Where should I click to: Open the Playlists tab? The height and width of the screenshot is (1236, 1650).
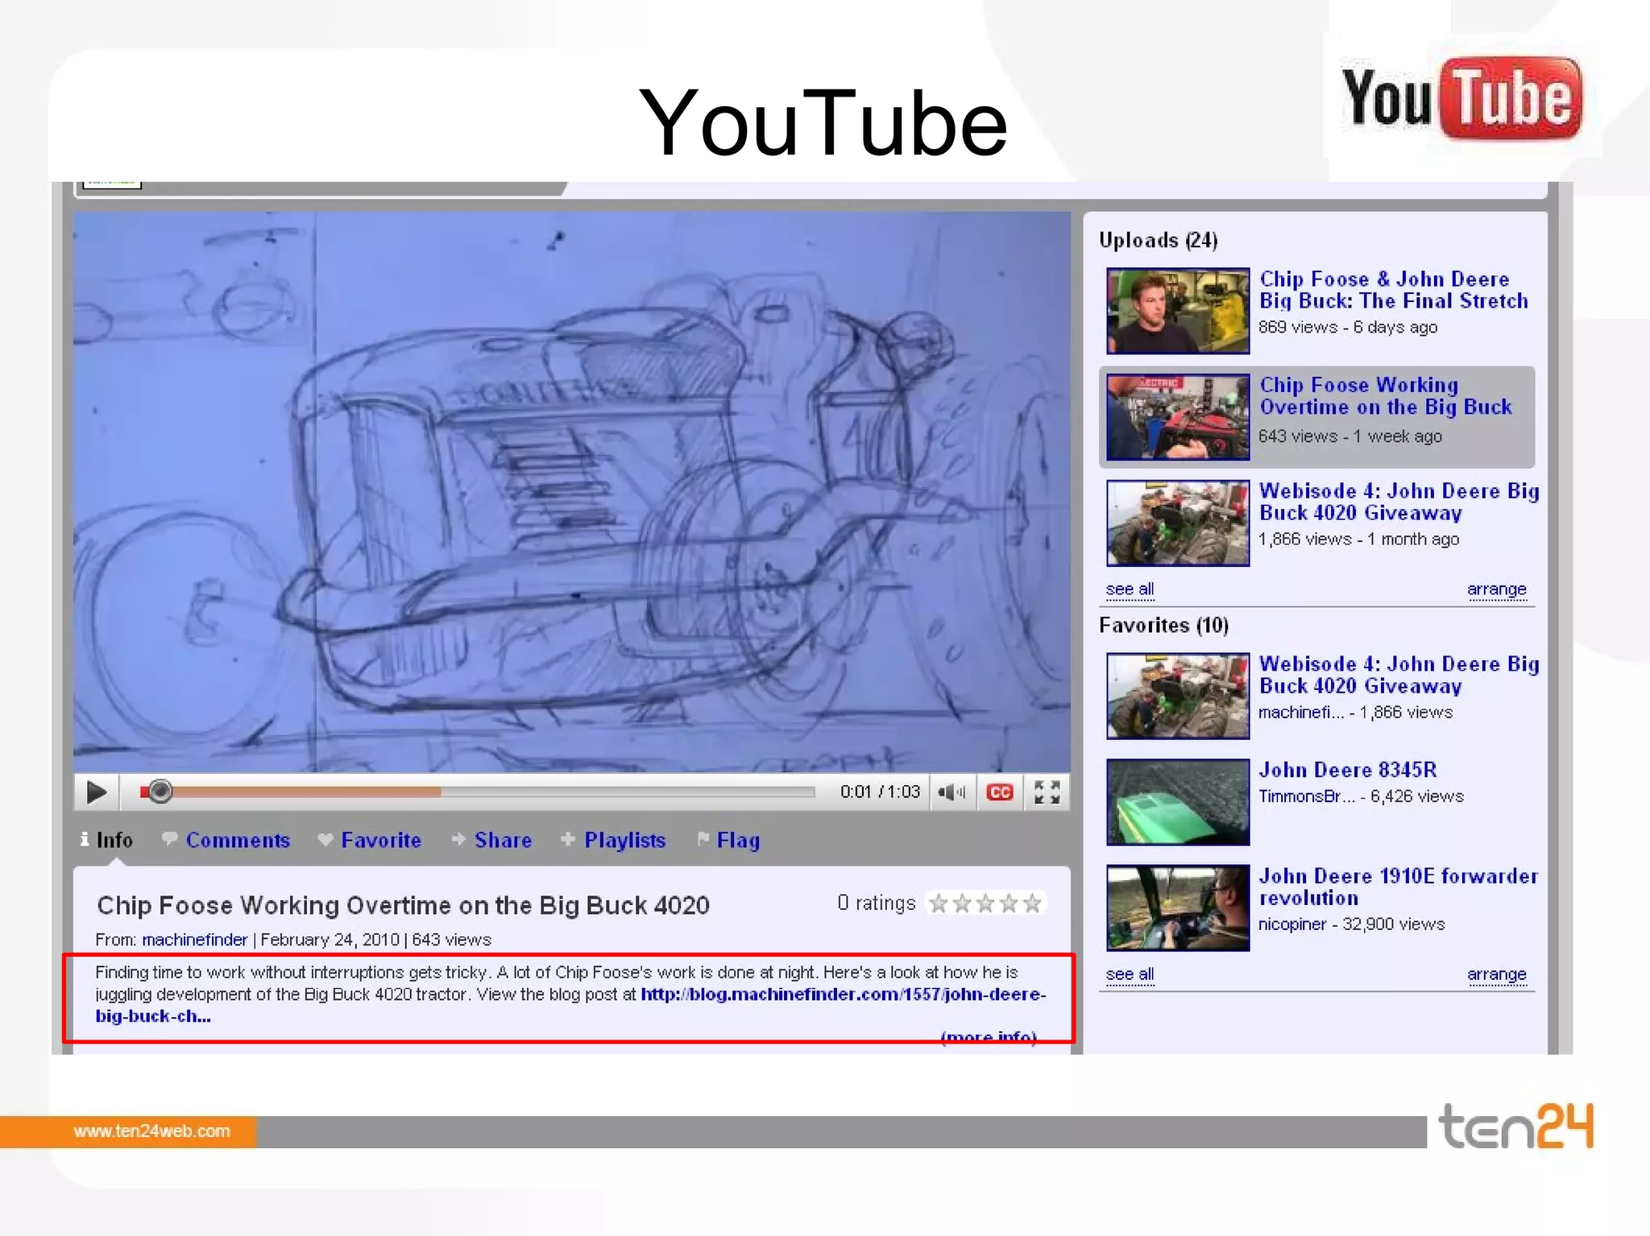click(x=624, y=840)
